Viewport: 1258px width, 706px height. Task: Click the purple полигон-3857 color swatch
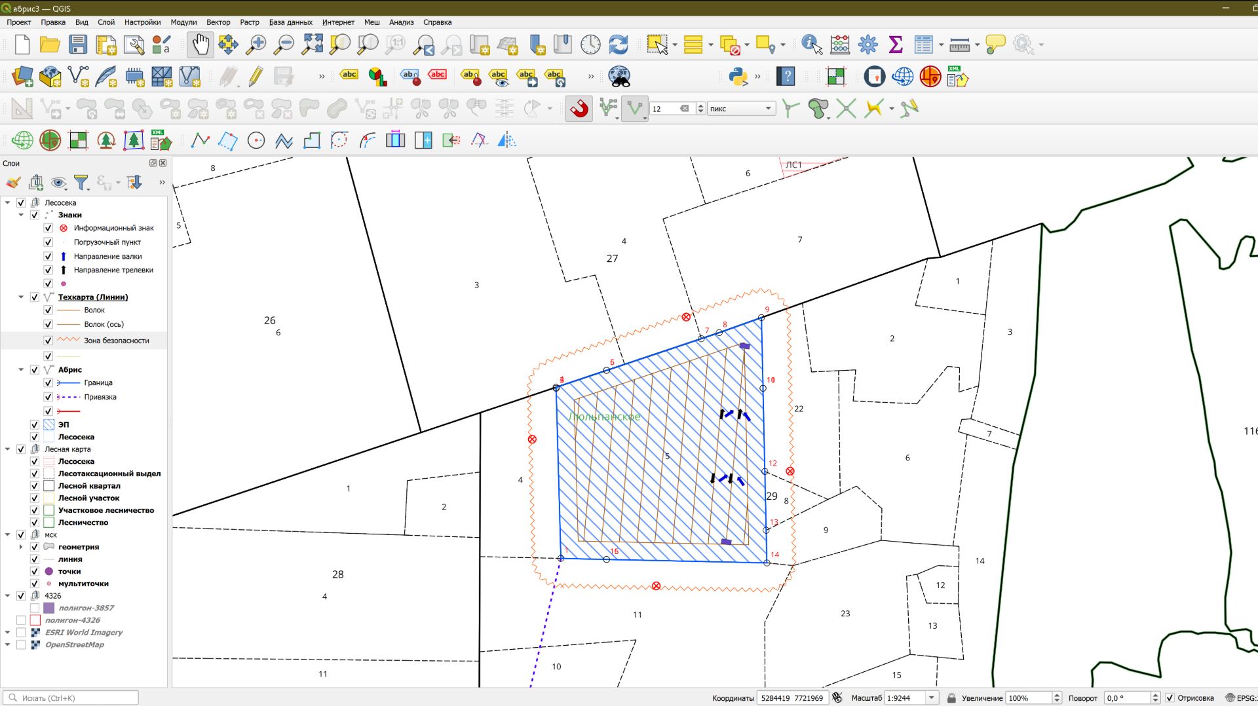click(x=49, y=608)
